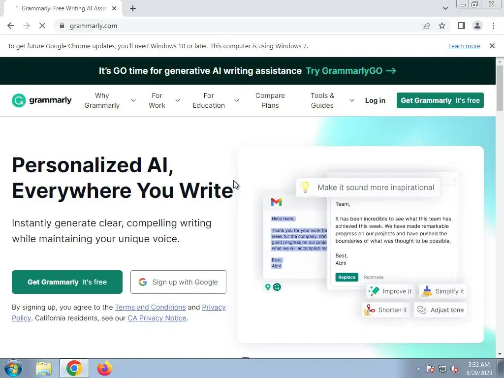This screenshot has height=378, width=504.
Task: Click the GrammarlyGO lightbulb badge below email
Action: tap(268, 287)
